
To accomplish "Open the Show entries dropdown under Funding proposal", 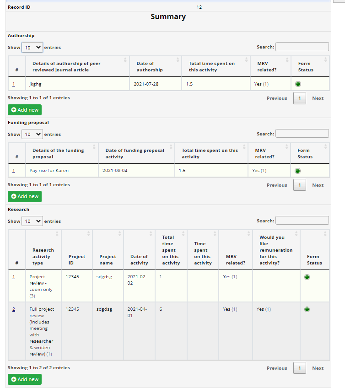I will pos(32,134).
